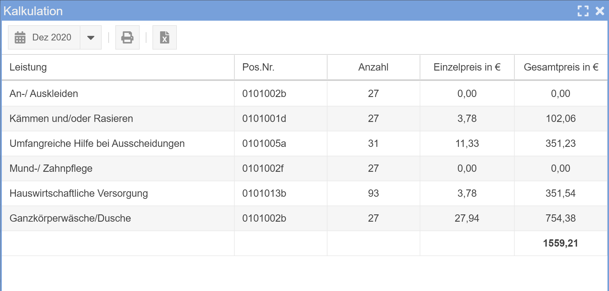The image size is (609, 291).
Task: Open the month dropdown arrow
Action: coord(91,37)
